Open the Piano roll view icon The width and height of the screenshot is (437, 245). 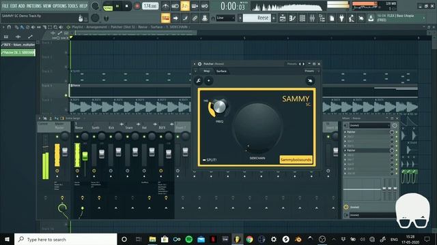click(x=292, y=18)
